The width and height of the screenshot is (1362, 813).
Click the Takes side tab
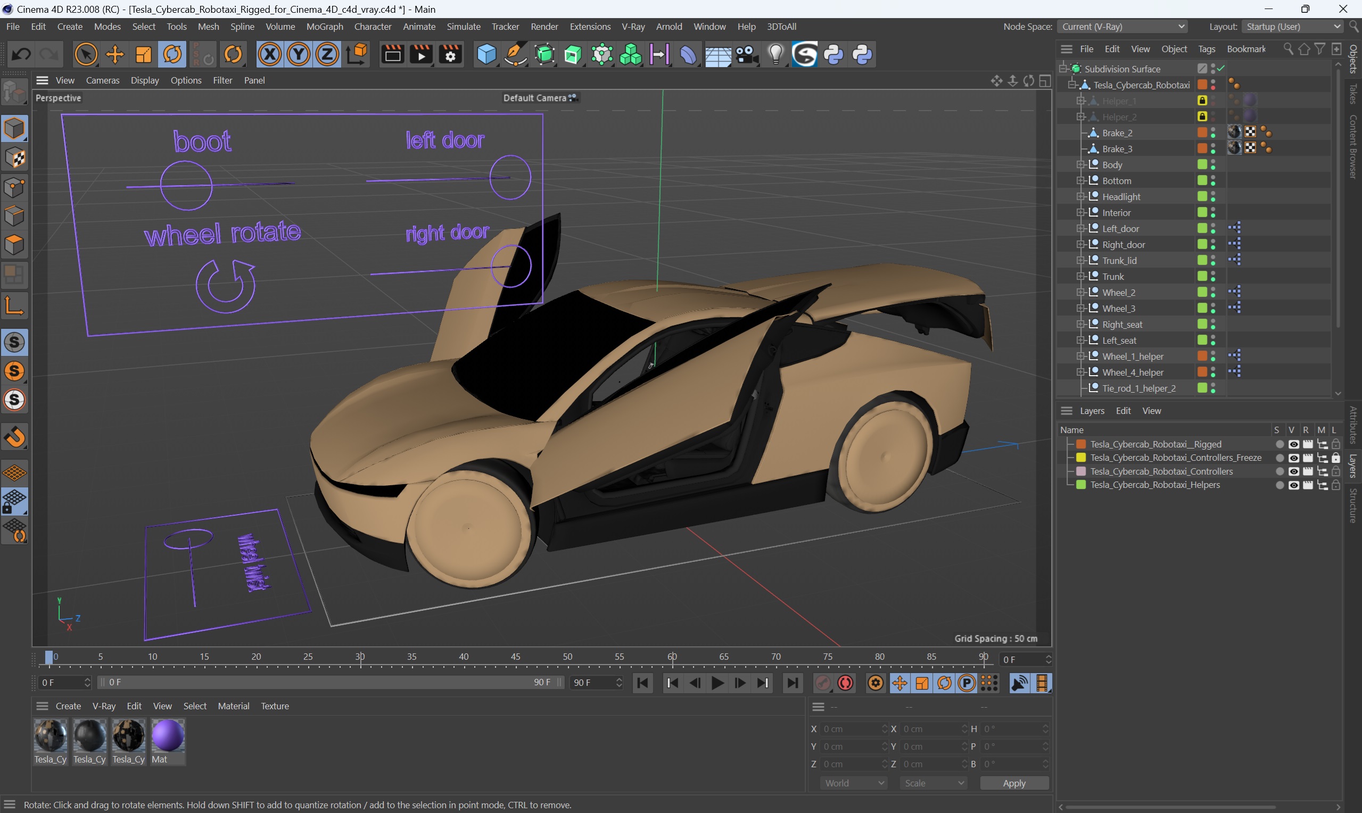click(1353, 94)
